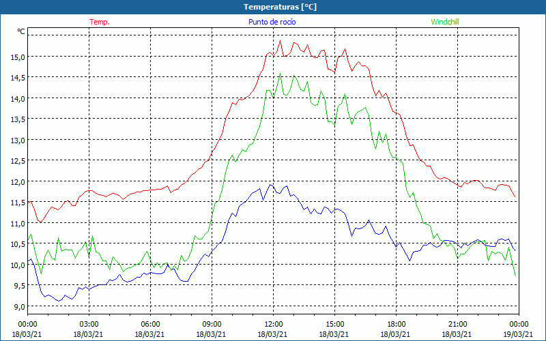The image size is (546, 341).
Task: Click the 'Temperaturas [°C]' chart title
Action: [x=280, y=7]
